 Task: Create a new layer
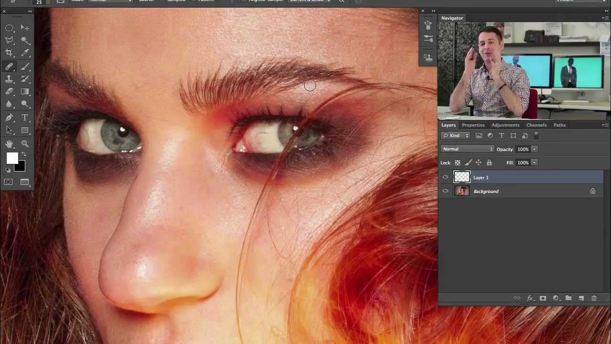[x=581, y=298]
